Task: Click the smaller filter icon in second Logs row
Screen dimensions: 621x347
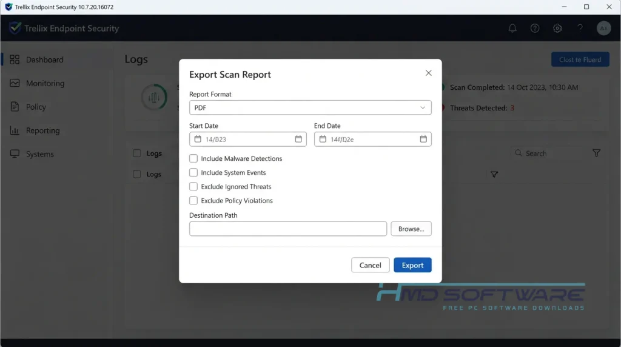Action: click(x=494, y=174)
